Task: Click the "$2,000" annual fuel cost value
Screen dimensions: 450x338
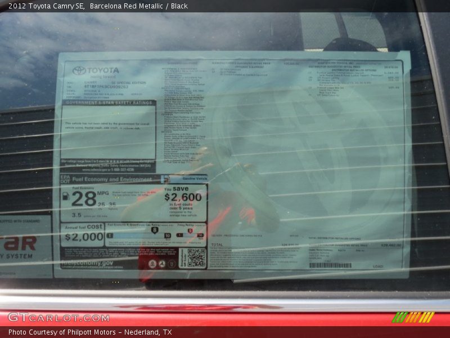Action: [84, 237]
